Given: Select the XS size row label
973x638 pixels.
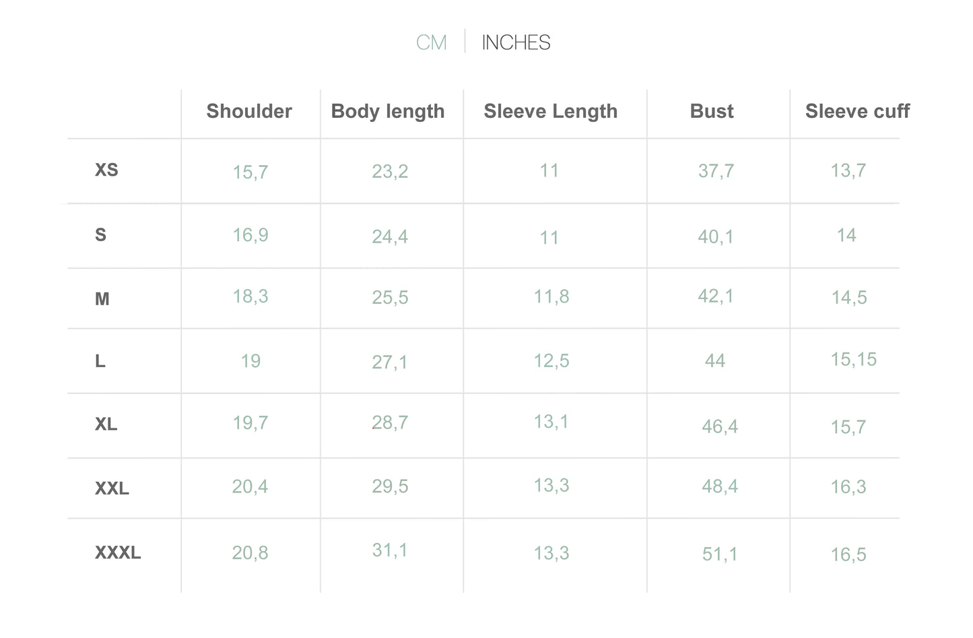Looking at the screenshot, I should (x=106, y=170).
